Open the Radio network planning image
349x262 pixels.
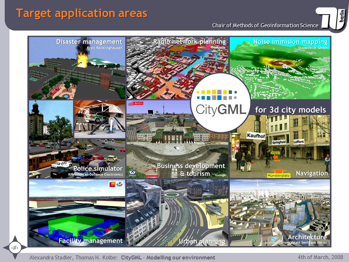[177, 68]
